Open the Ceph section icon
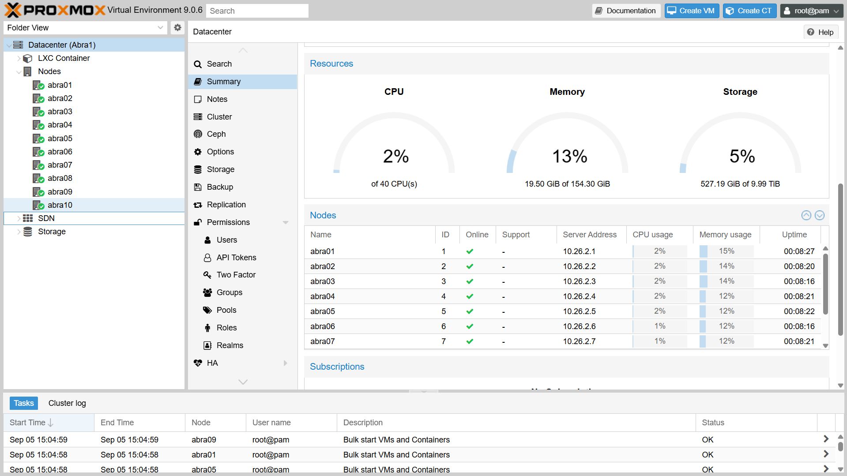 pos(198,134)
